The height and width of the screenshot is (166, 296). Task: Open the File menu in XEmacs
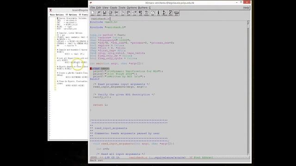tap(92, 8)
